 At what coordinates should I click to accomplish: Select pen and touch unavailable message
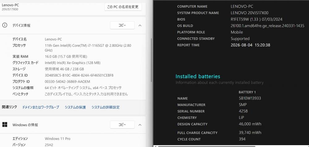point(86,94)
